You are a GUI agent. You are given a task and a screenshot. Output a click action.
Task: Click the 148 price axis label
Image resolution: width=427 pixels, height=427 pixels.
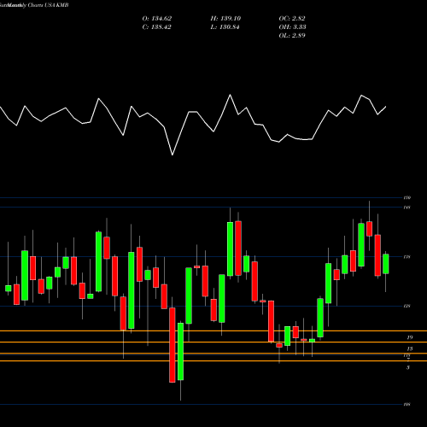(x=407, y=208)
